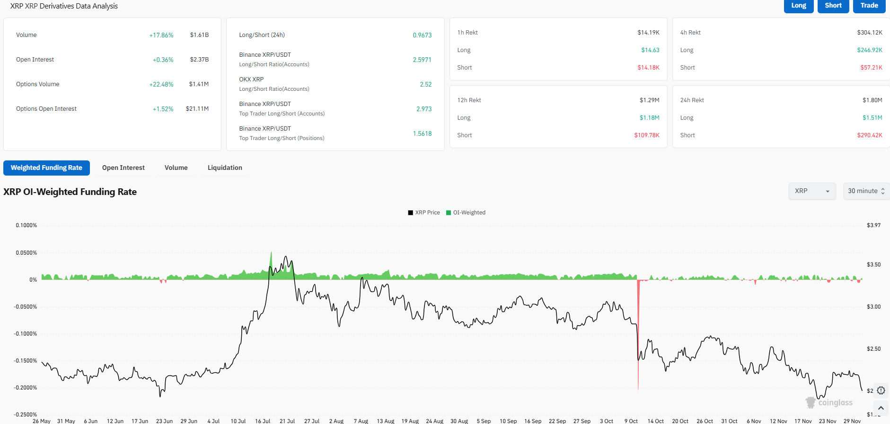Click the black XRP Price legend swatch
Screen dimensions: 890x424
tap(411, 212)
